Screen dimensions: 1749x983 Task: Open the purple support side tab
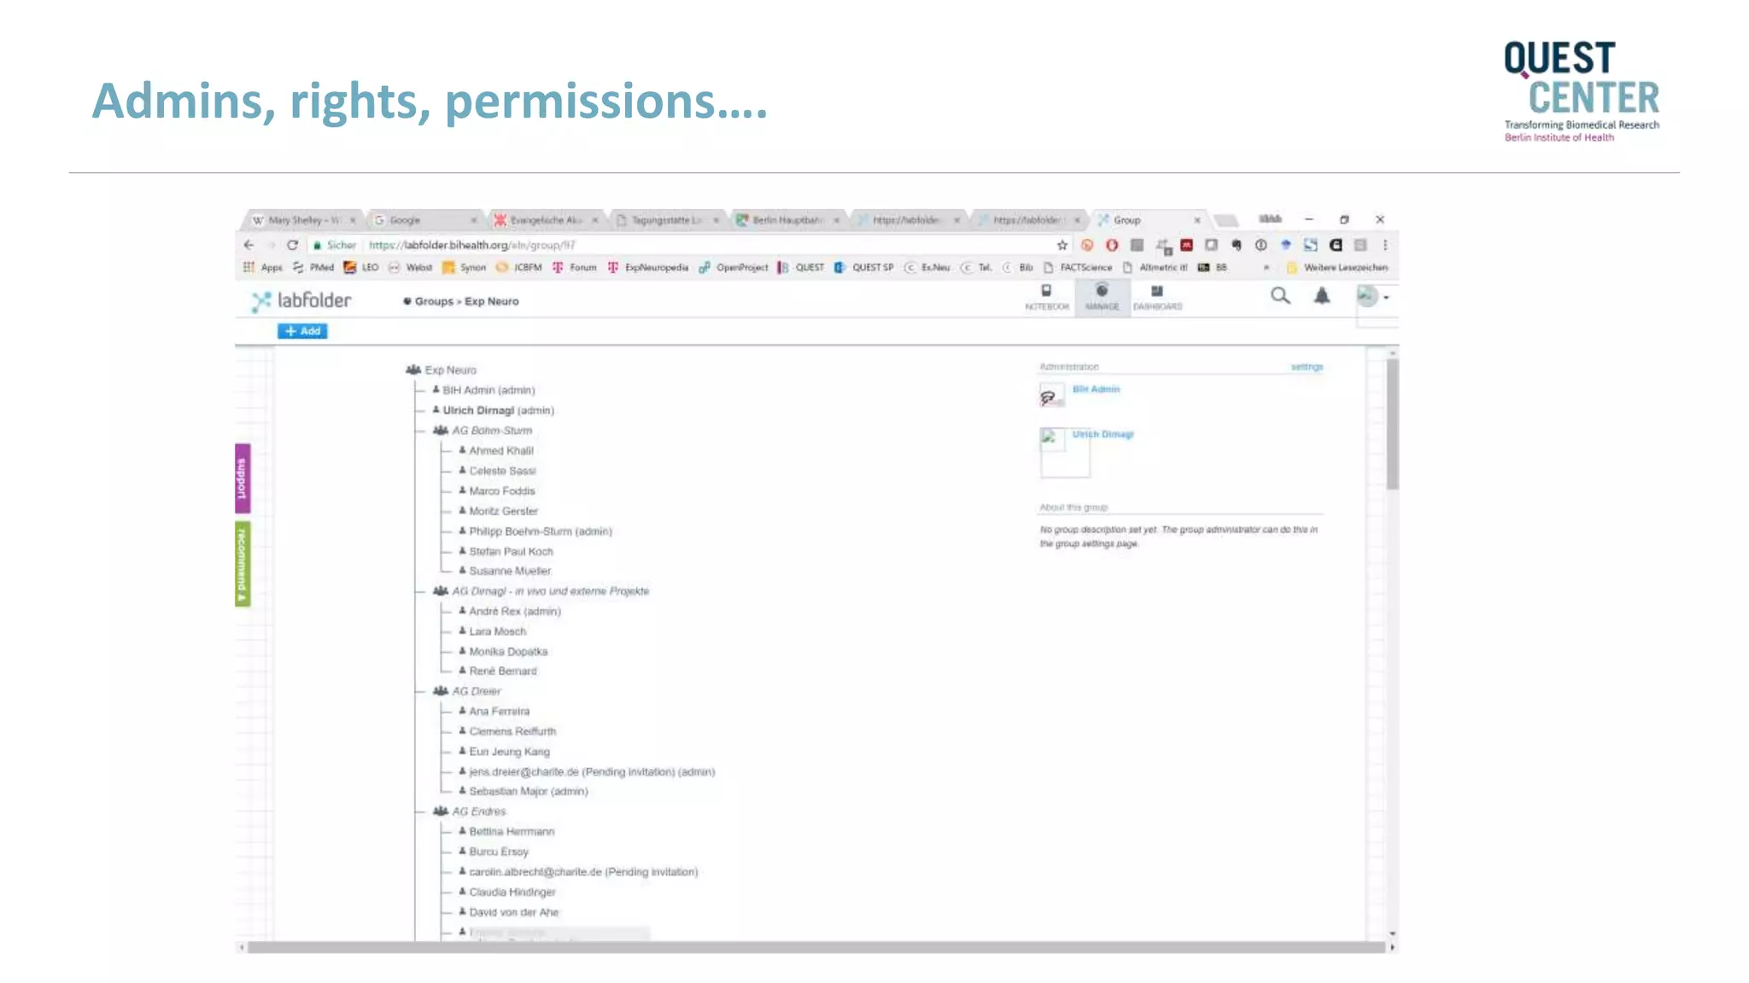[243, 479]
